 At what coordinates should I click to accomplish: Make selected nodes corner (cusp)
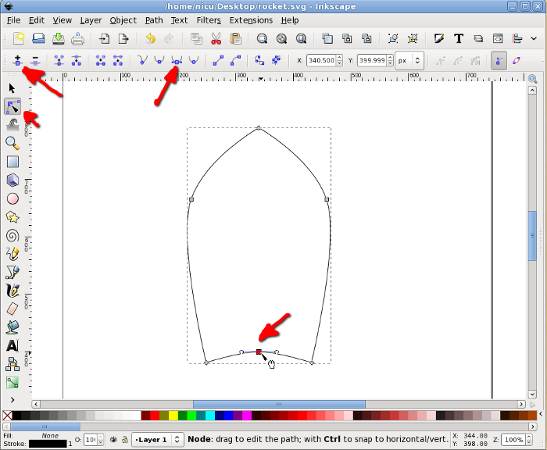click(x=142, y=60)
